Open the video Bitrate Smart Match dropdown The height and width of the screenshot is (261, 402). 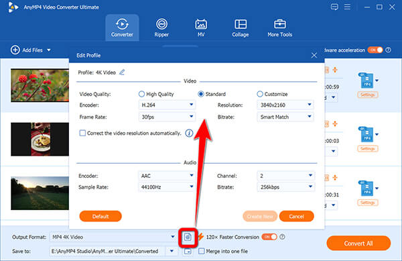coord(285,117)
